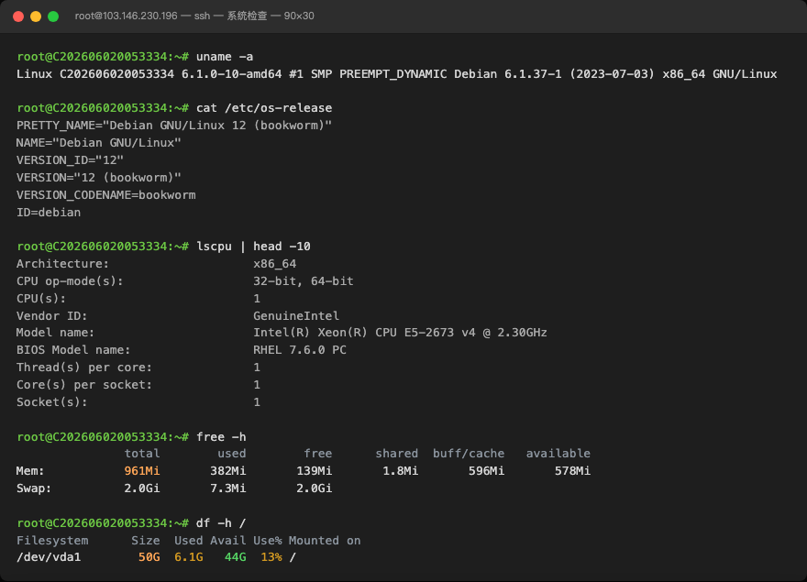Click the green 44G available value
807x582 pixels.
point(235,557)
